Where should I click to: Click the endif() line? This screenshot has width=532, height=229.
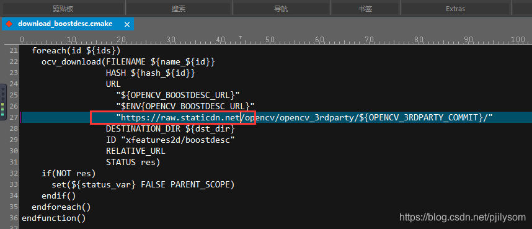click(x=59, y=195)
